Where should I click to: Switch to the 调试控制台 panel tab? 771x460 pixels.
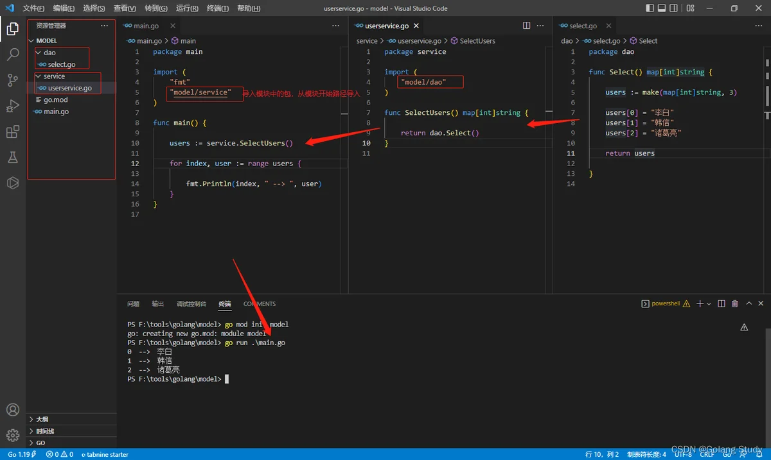(191, 303)
